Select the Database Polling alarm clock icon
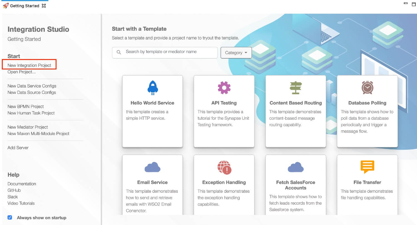This screenshot has height=225, width=417. point(367,87)
